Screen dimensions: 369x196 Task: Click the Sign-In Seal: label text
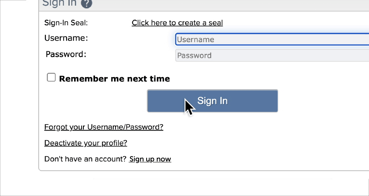(66, 23)
